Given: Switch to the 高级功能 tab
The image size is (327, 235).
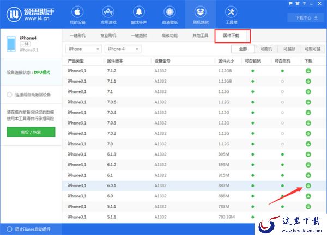Looking at the screenshot, I should [x=169, y=35].
